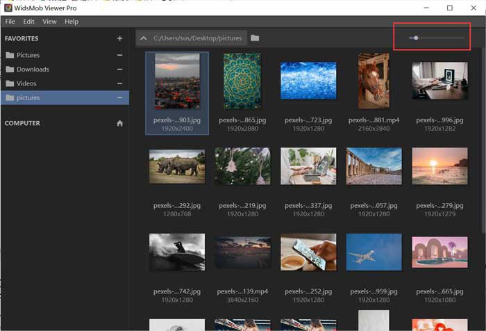Open the Help menu
Image resolution: width=486 pixels, height=331 pixels.
point(72,22)
